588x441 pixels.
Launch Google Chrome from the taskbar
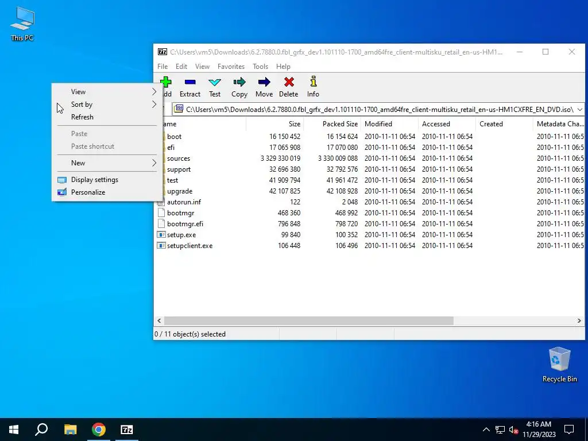tap(99, 430)
